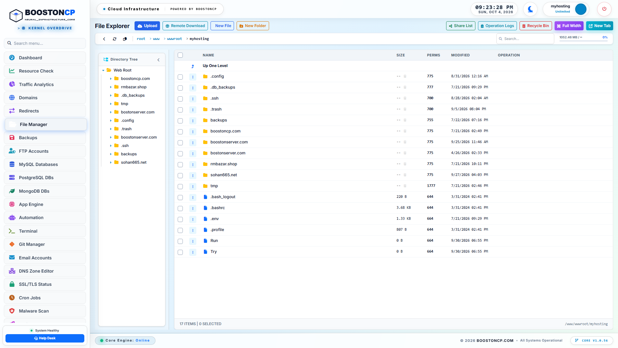Collapse the Web Root tree node

tap(103, 70)
